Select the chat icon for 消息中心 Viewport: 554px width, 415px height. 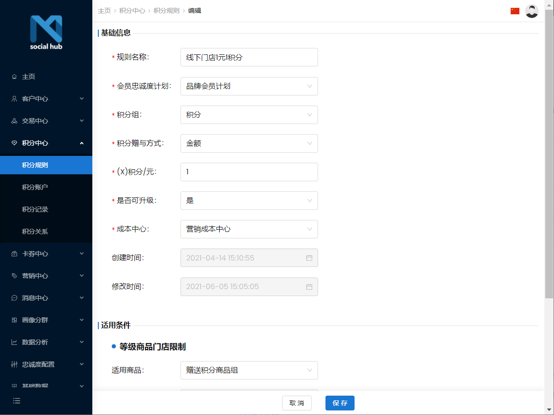(15, 297)
